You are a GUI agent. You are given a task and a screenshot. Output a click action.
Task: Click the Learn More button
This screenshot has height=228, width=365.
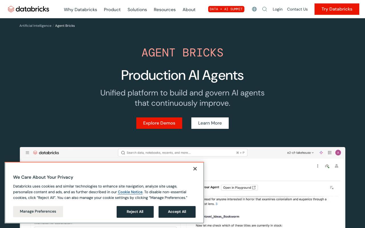coord(210,123)
